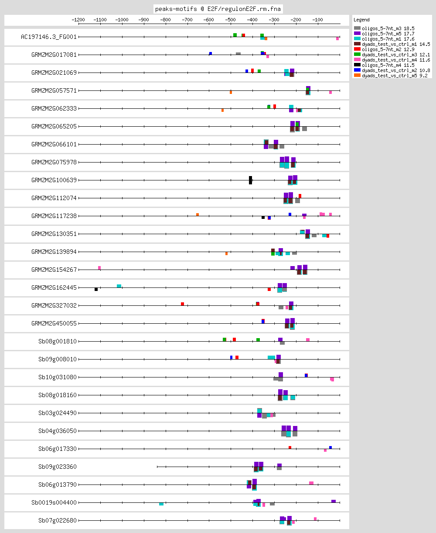436x533 pixels.
Task: Click the black motif marker on GRMZM2G100639 row
Action: pyautogui.click(x=250, y=180)
